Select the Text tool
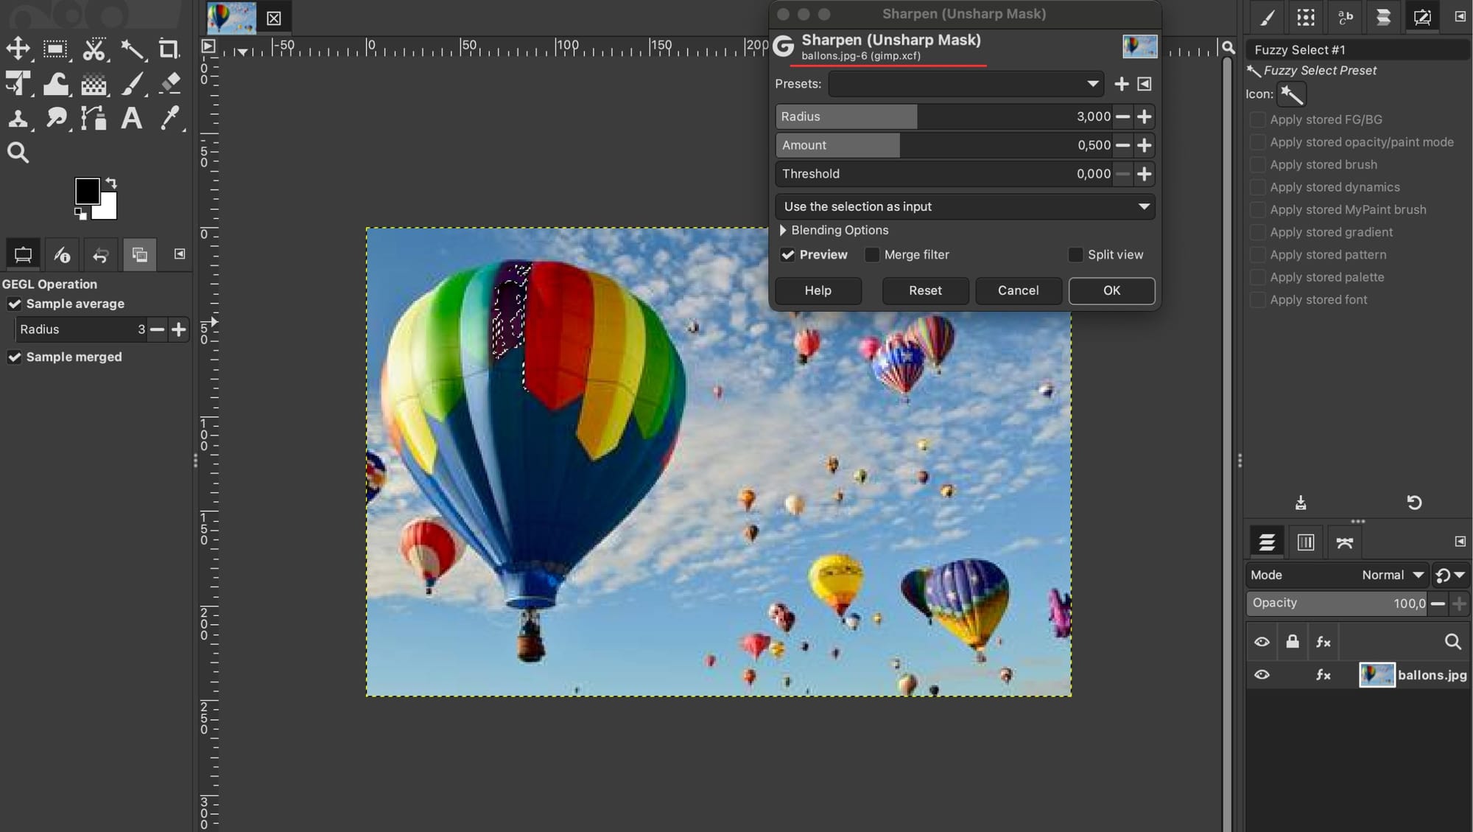 [131, 118]
